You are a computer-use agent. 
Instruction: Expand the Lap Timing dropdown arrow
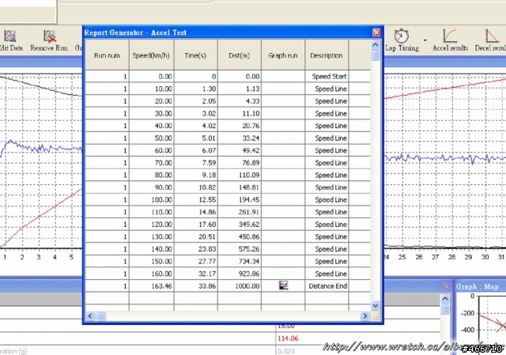[x=425, y=40]
